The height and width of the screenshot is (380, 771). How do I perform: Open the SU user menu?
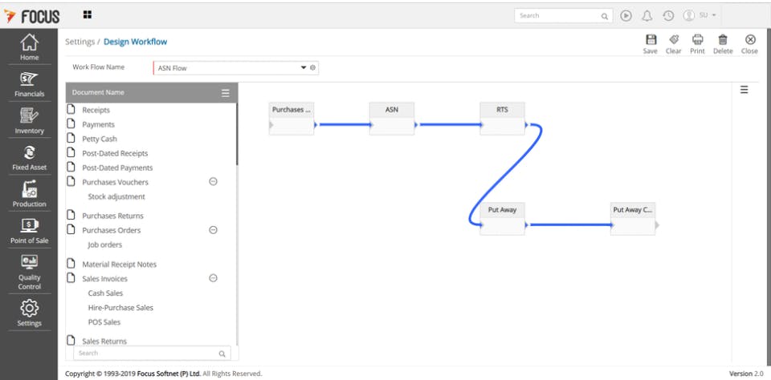point(700,15)
